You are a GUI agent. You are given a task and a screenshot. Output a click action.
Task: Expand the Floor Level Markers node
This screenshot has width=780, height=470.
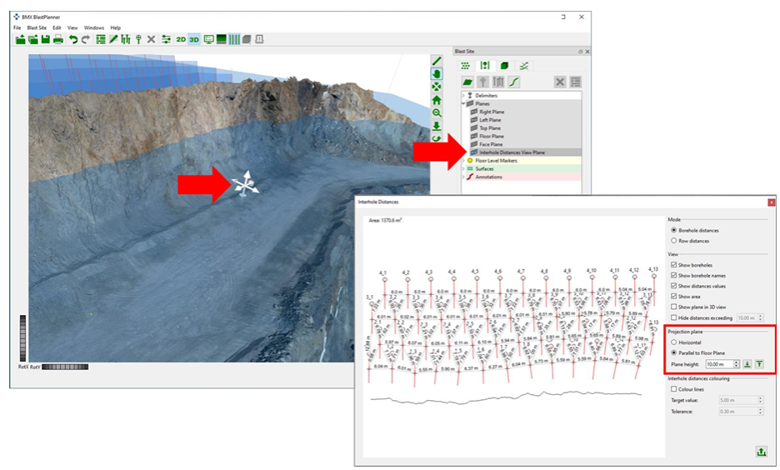(463, 160)
